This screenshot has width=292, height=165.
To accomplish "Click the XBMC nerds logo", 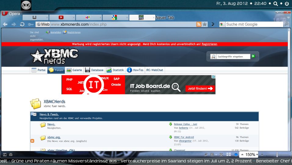I will tap(54, 56).
